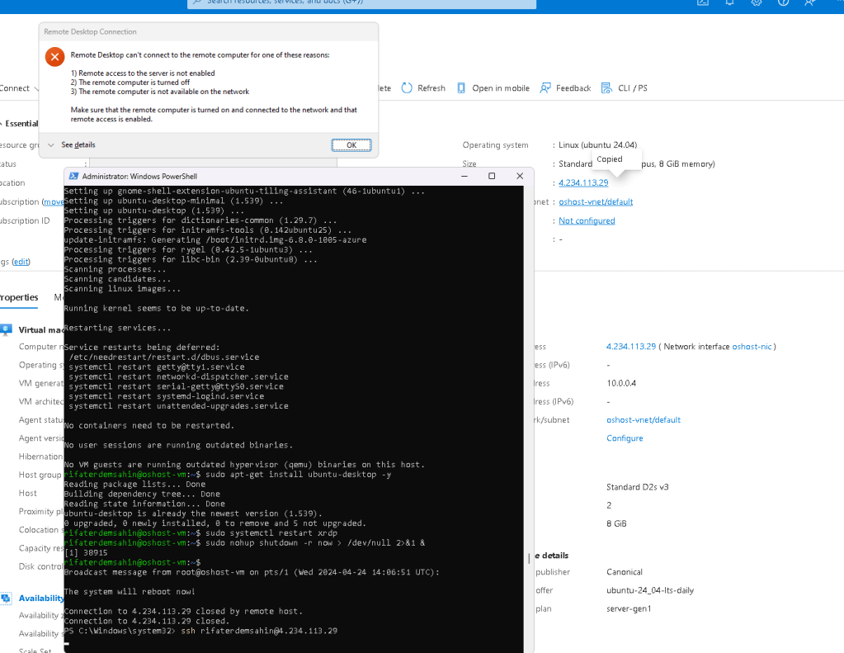Click the Configure DNS name link
Viewport: 844px width, 653px height.
click(625, 438)
